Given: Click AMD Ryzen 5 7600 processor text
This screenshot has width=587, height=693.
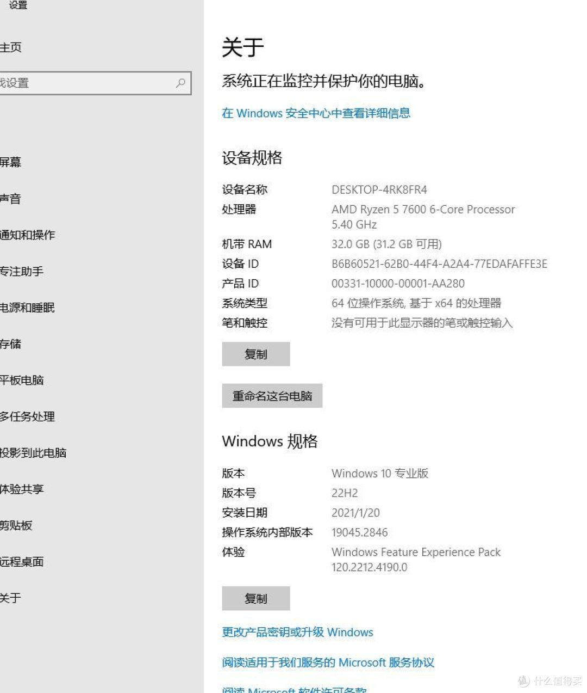Looking at the screenshot, I should pyautogui.click(x=423, y=209).
